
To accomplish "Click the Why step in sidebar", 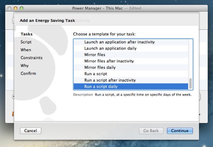I will pos(25,66).
